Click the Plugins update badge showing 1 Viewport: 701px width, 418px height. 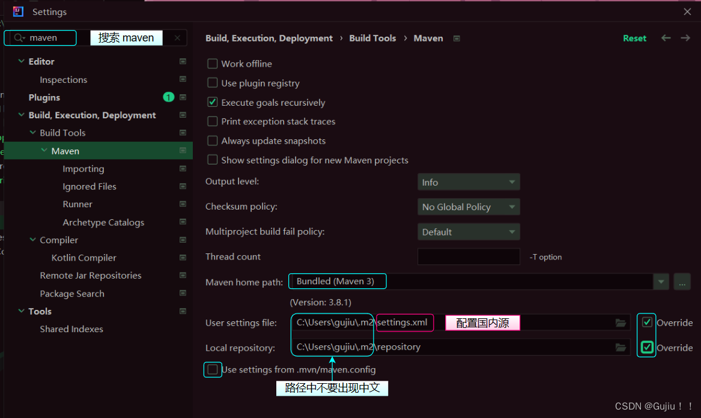(x=169, y=97)
